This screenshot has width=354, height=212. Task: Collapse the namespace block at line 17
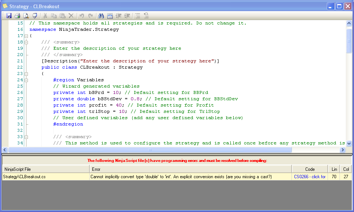[x=26, y=36]
